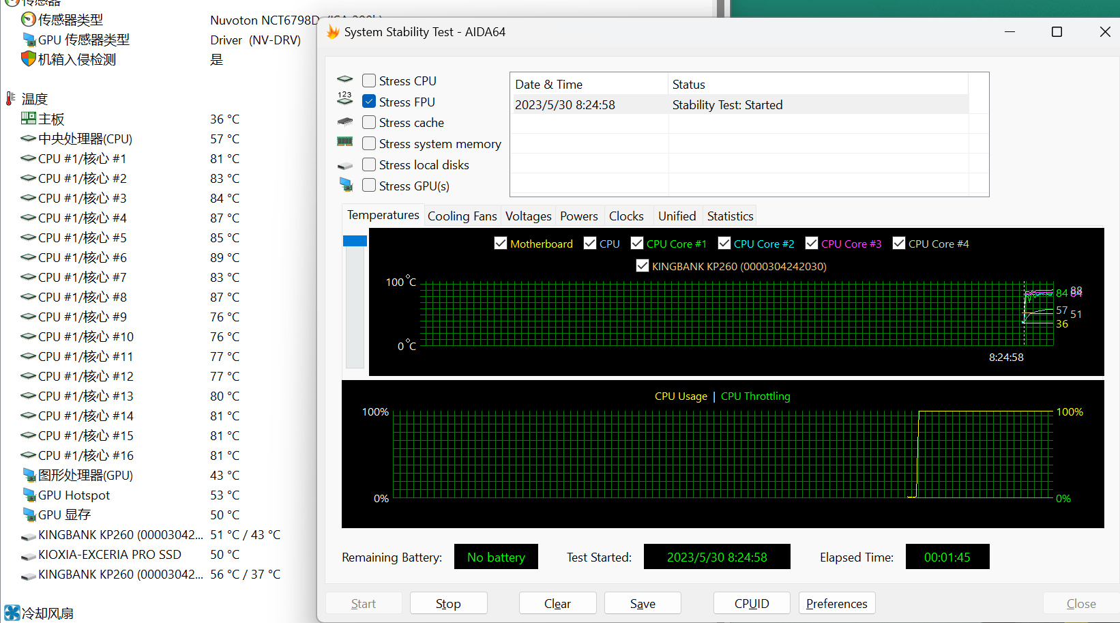Click the chip icon beside 中央处理器(CPU)
The height and width of the screenshot is (623, 1120).
tap(29, 139)
